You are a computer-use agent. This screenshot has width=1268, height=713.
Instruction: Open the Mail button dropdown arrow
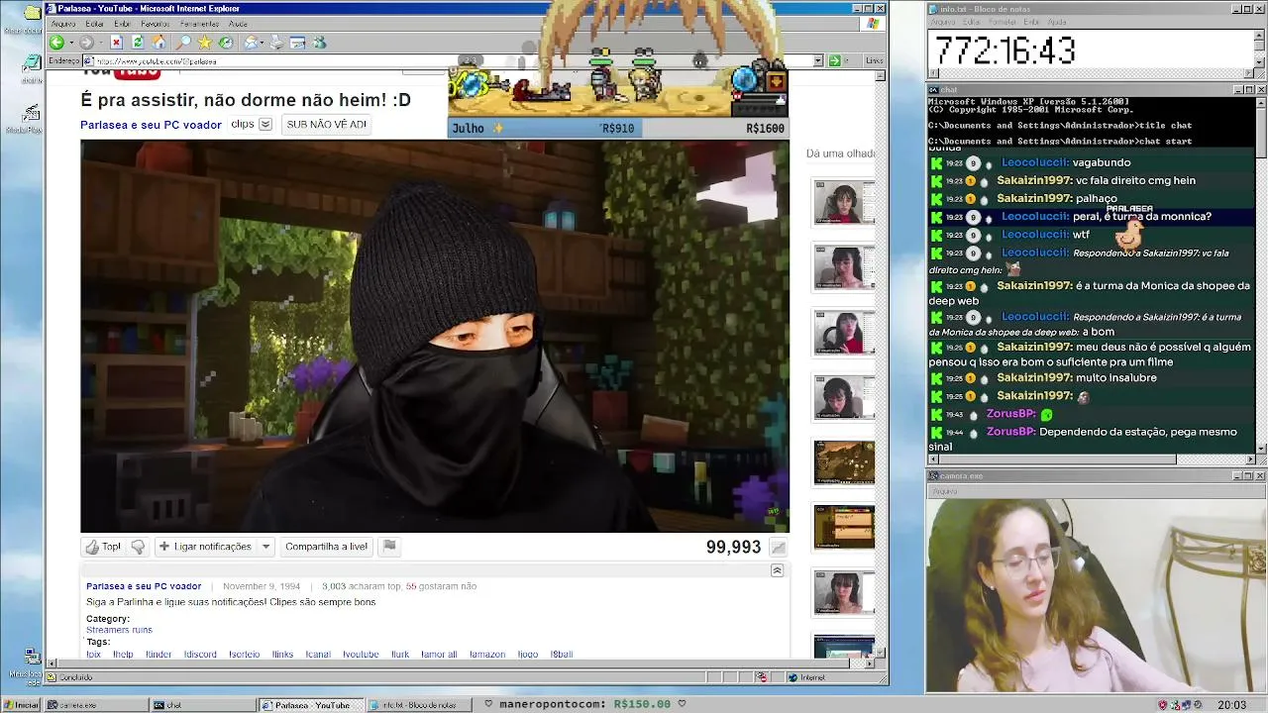[x=263, y=43]
